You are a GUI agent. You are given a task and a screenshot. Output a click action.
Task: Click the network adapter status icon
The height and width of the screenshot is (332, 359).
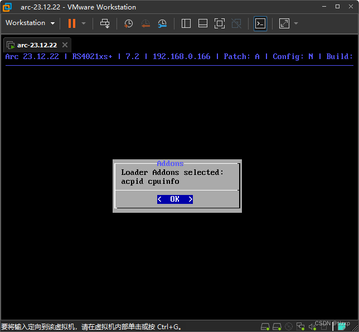tap(300, 326)
